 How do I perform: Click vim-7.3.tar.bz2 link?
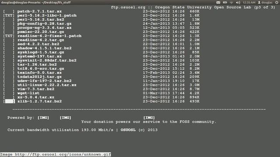click(36, 89)
